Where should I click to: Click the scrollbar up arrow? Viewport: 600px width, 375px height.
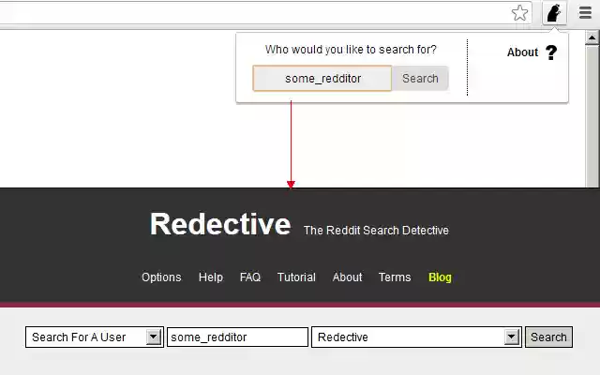pos(592,37)
